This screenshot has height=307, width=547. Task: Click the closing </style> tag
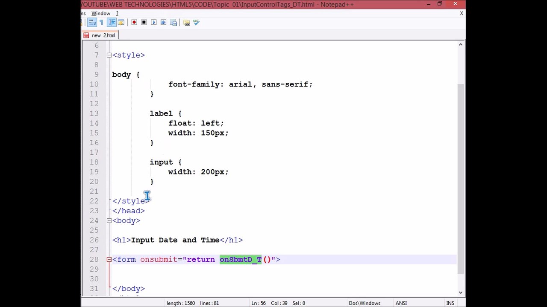[x=131, y=201]
